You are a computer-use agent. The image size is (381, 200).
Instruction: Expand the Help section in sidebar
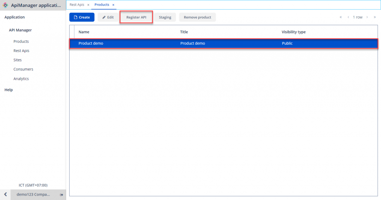[x=9, y=90]
